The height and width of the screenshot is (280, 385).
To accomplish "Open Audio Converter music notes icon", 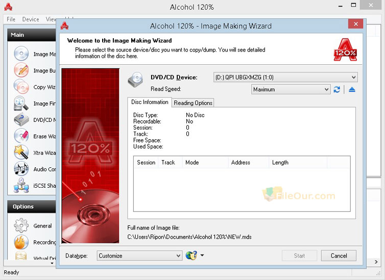I will tap(21, 169).
